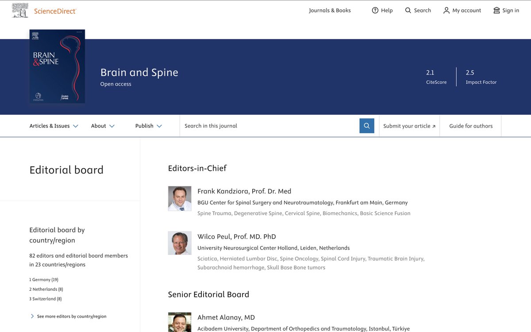Viewport: 531px width, 332px height.
Task: Select the name Wilco Peul, Prof. MD. PhD
Action: pyautogui.click(x=237, y=236)
